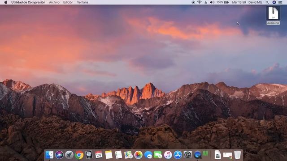Open Spotlight search magnifier
This screenshot has height=161, width=287.
(x=267, y=2)
